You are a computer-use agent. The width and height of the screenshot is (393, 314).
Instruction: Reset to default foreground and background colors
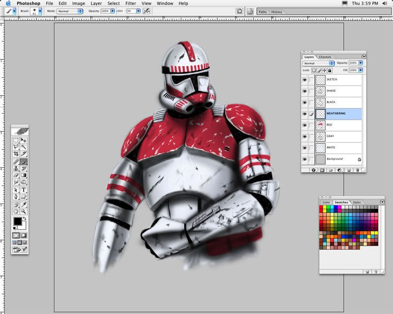coord(15,228)
